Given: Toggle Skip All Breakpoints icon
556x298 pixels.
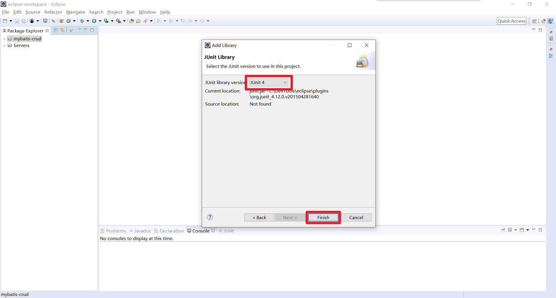Looking at the screenshot, I should coord(54,21).
